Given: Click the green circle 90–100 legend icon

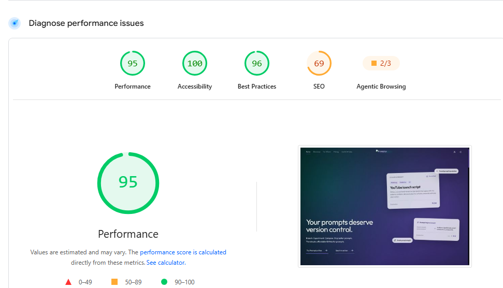Looking at the screenshot, I should coord(164,282).
